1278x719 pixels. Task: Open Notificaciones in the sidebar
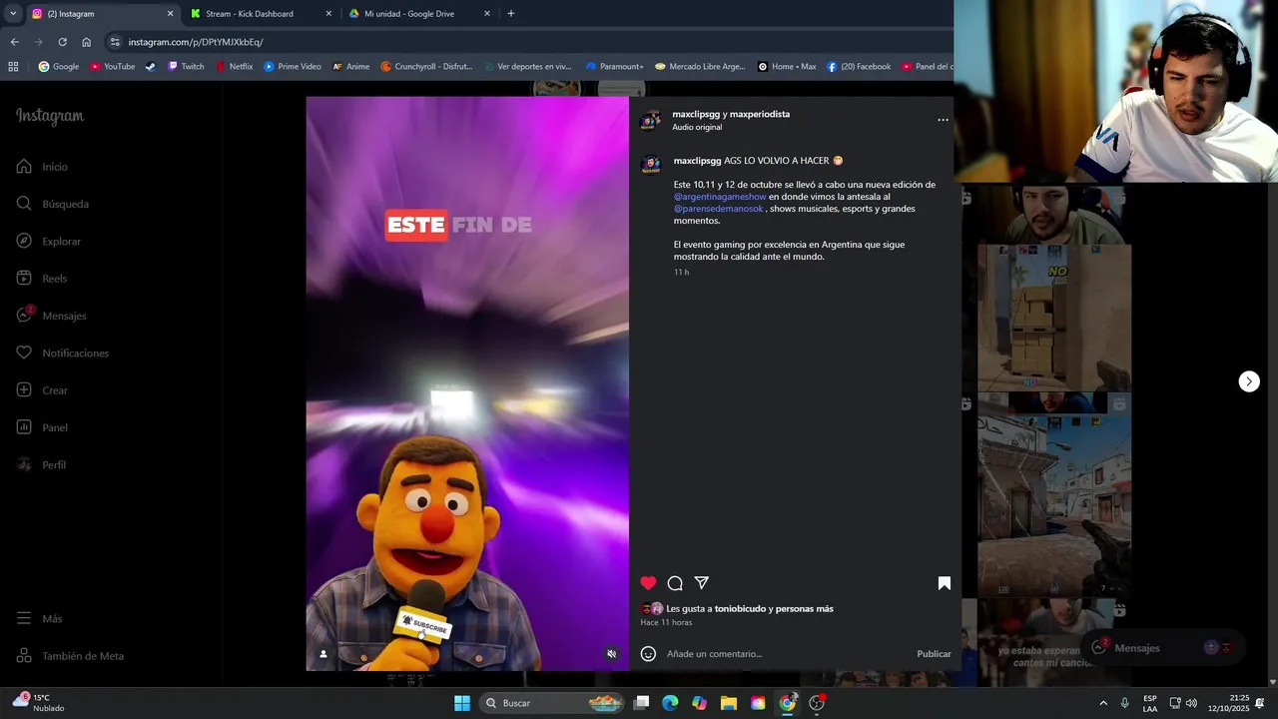(62, 354)
